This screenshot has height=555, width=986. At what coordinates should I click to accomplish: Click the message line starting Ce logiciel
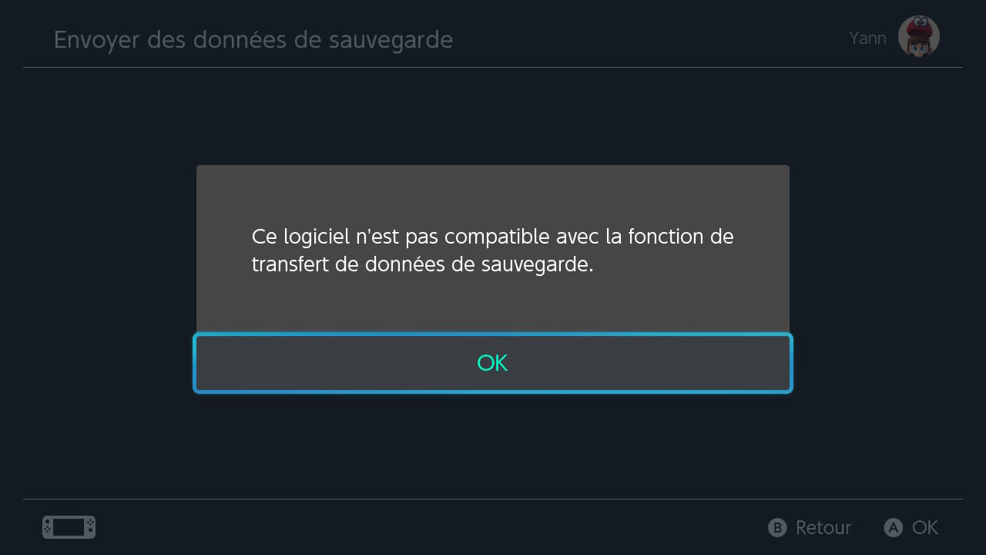click(x=492, y=237)
